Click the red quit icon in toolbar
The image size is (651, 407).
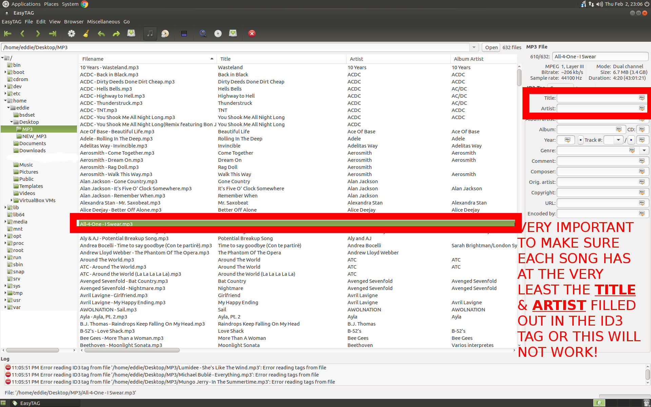(252, 34)
